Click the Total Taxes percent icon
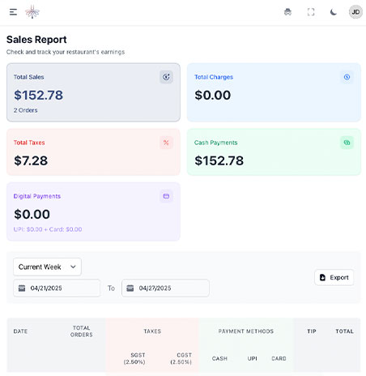The width and height of the screenshot is (366, 376). (x=166, y=143)
